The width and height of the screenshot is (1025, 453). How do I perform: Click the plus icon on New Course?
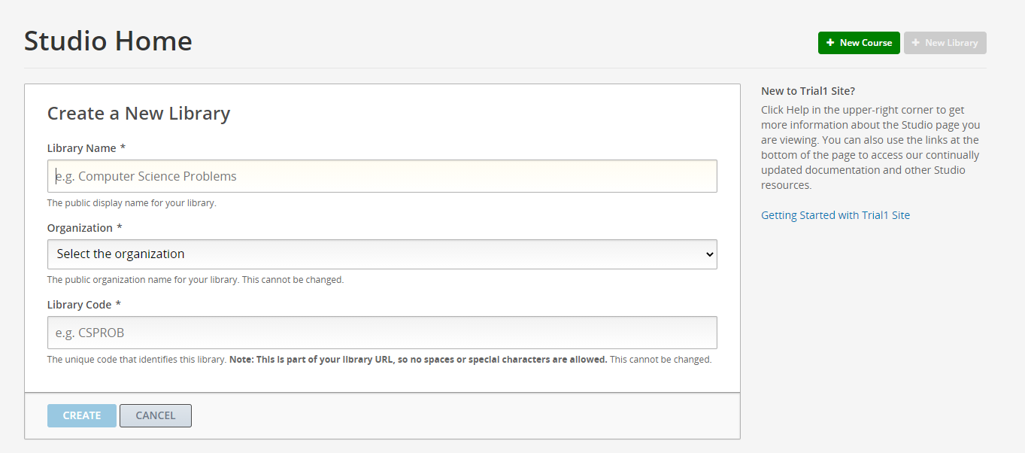click(830, 43)
